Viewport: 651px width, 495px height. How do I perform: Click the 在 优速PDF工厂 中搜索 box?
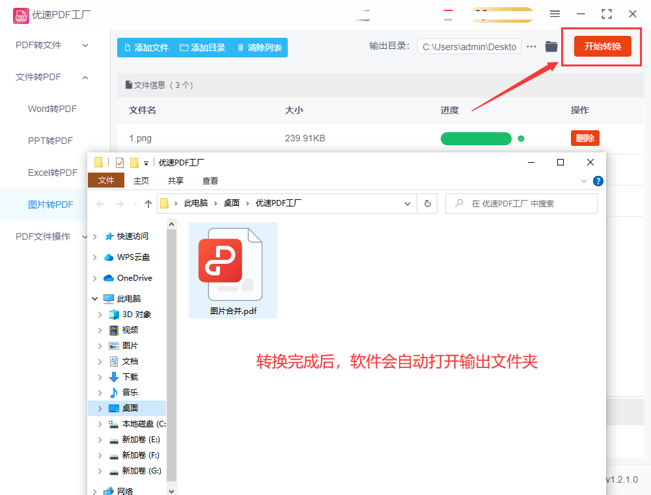tap(521, 203)
